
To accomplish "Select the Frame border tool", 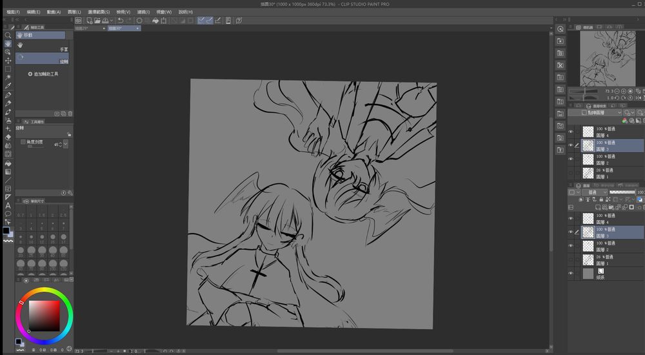I will 8,188.
